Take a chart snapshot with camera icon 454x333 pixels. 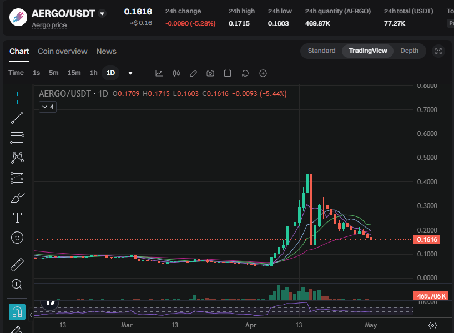pos(210,73)
